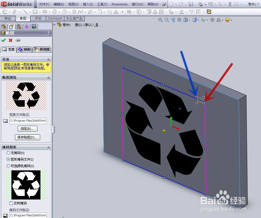This screenshot has height=218, width=261.
Task: Click the Offset Entities tool
Action: (x=149, y=12)
